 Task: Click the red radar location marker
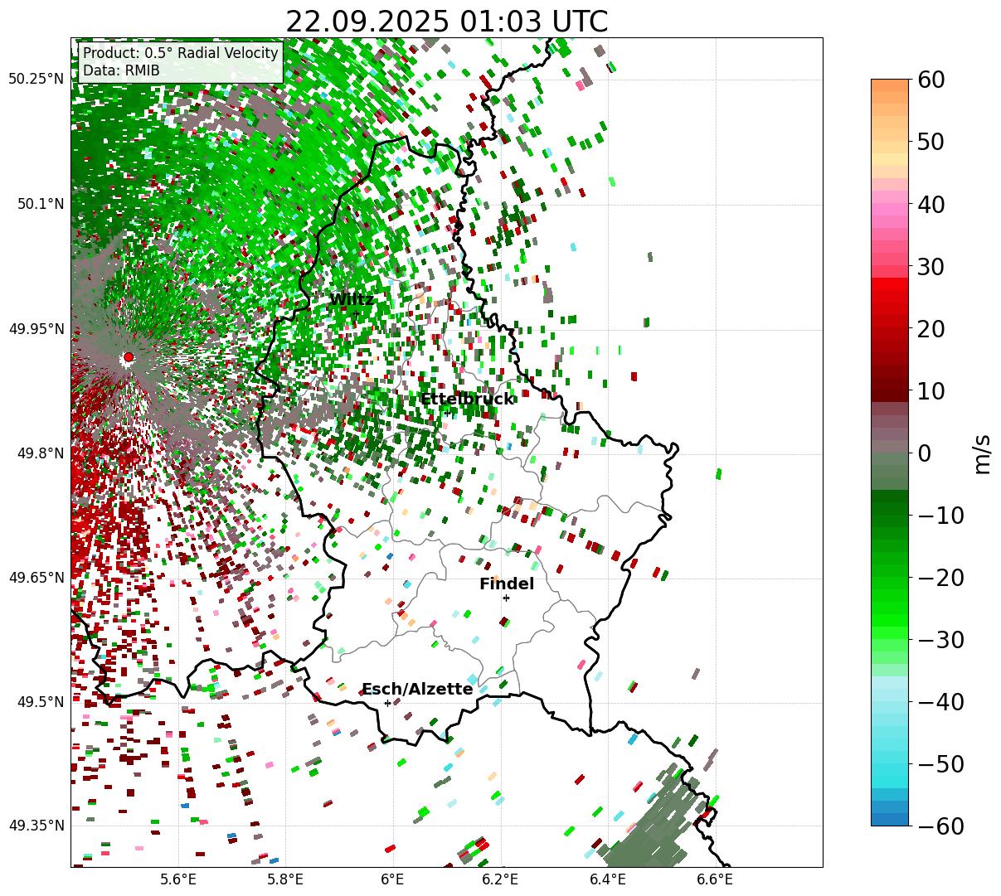pos(129,357)
